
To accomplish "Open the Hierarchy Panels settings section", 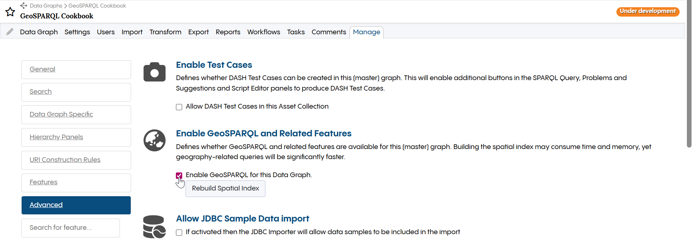I will (x=56, y=137).
